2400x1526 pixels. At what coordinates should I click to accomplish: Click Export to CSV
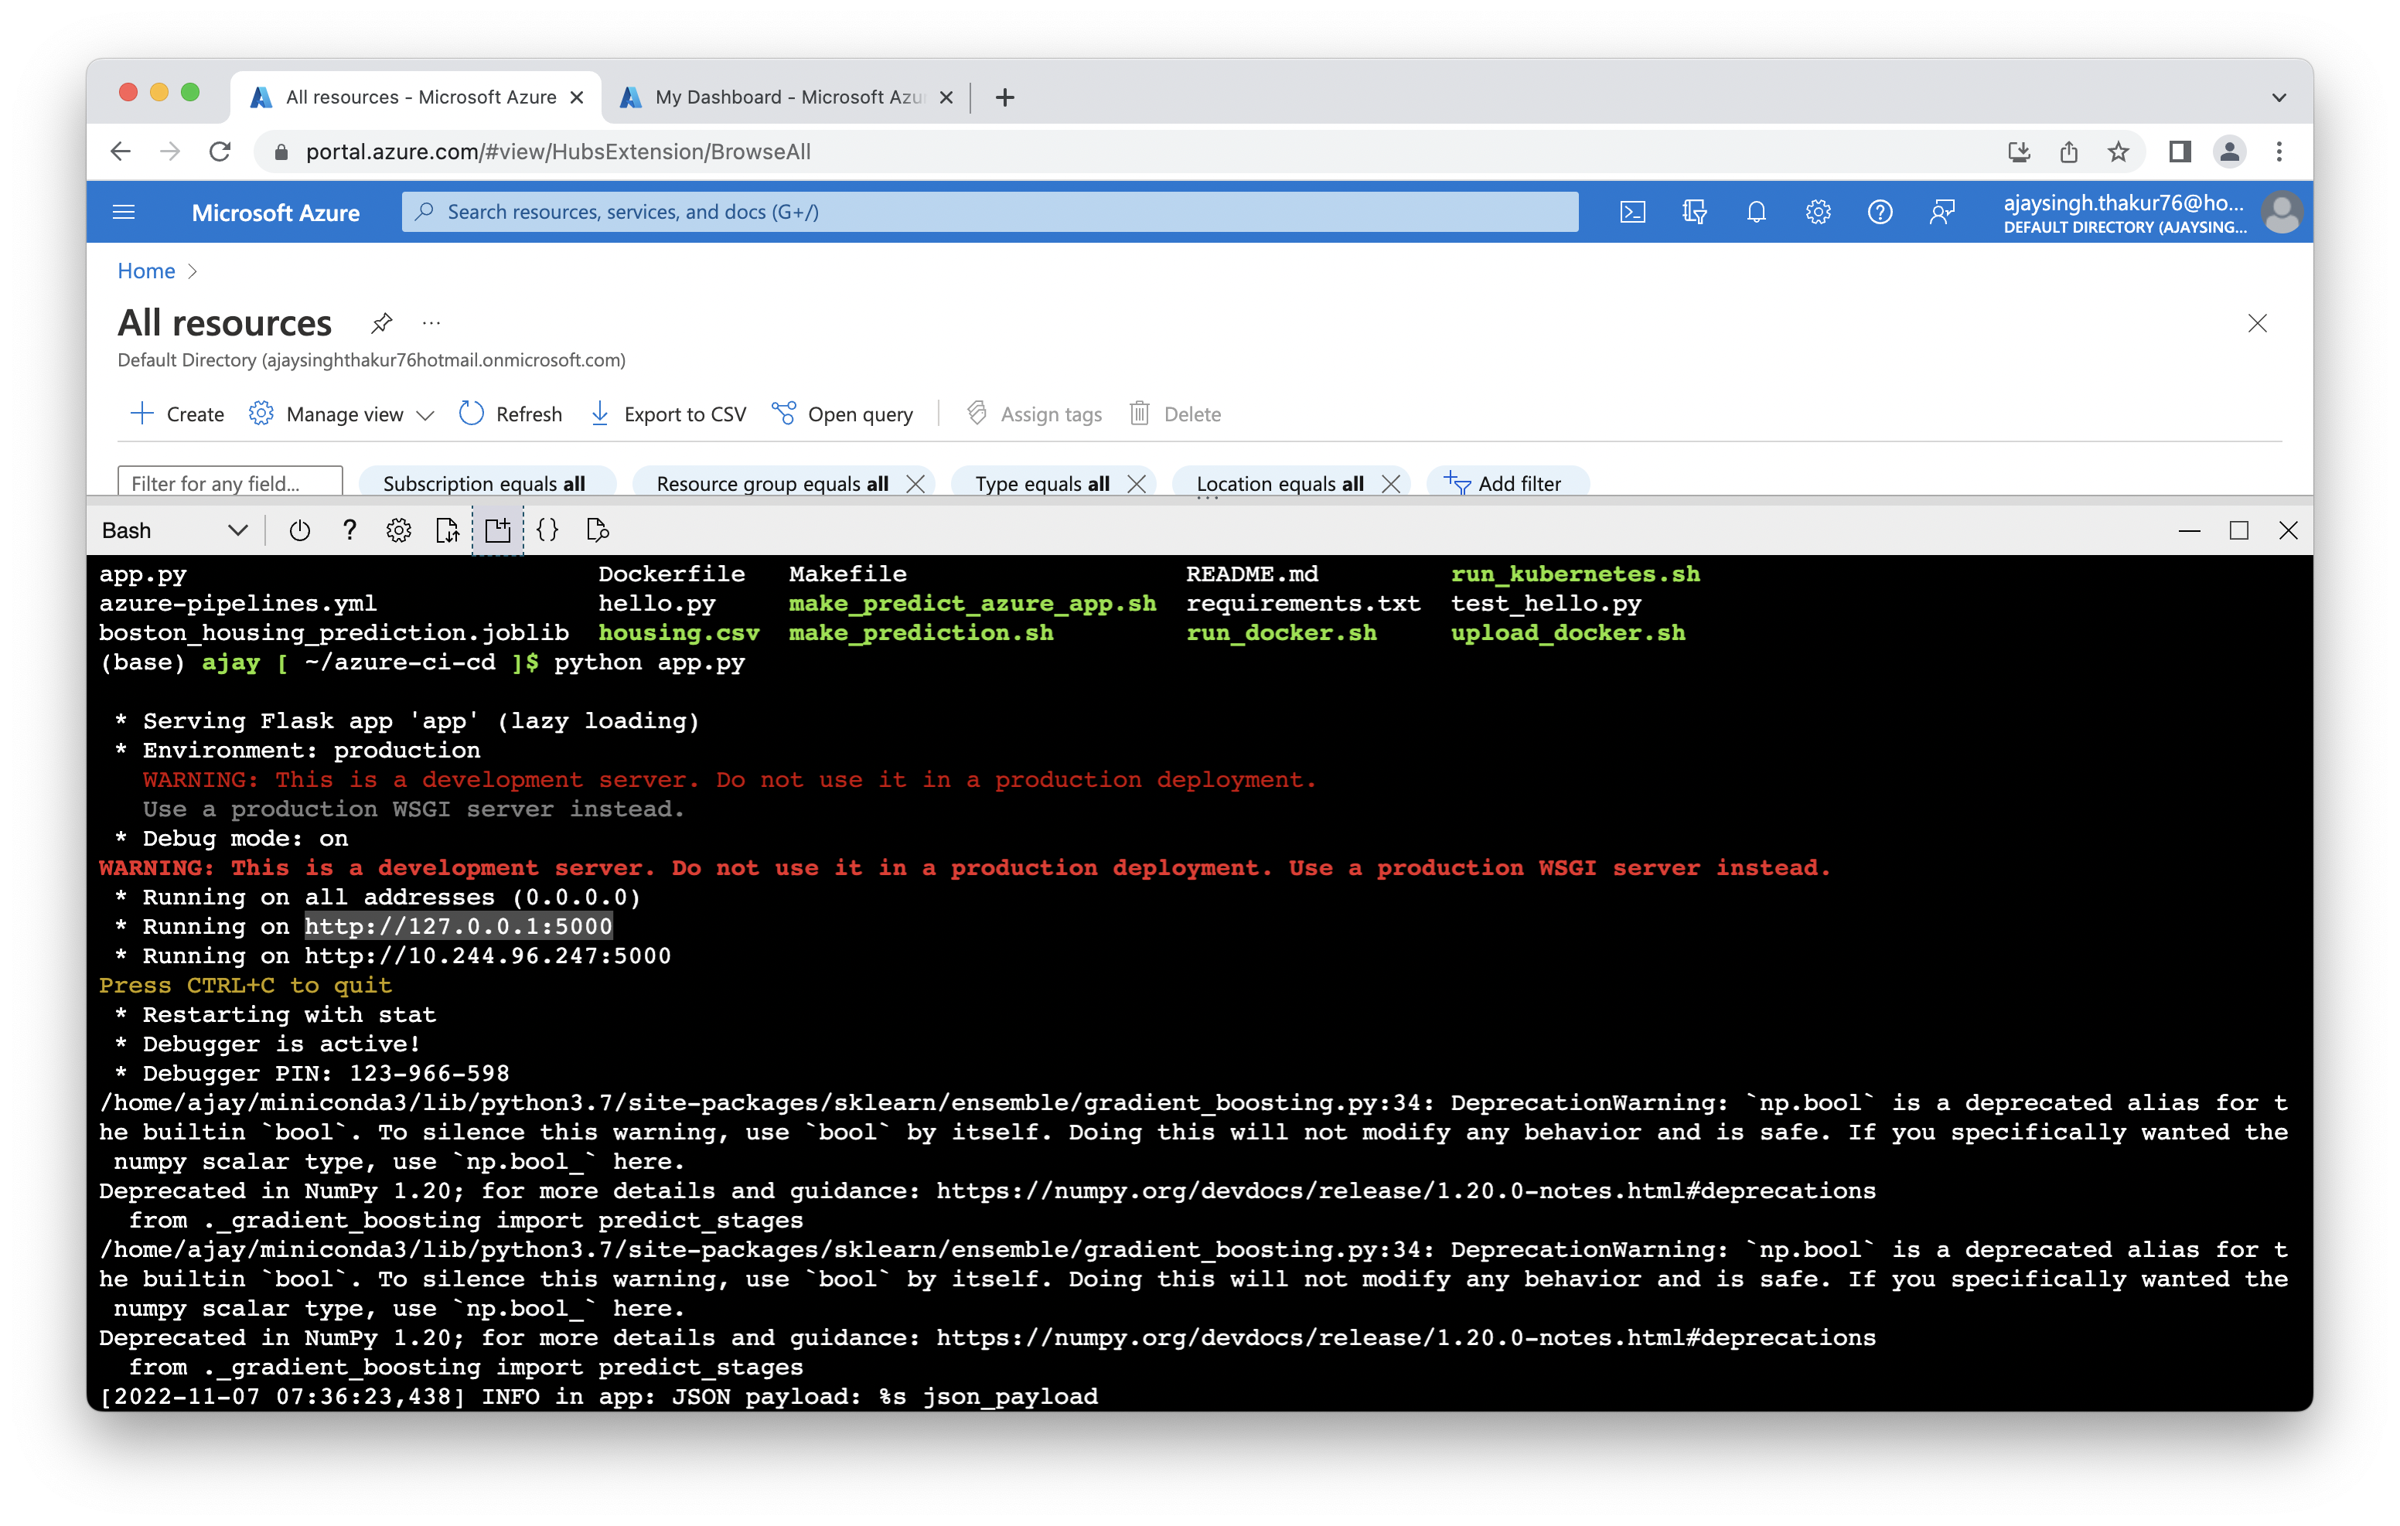tap(668, 414)
